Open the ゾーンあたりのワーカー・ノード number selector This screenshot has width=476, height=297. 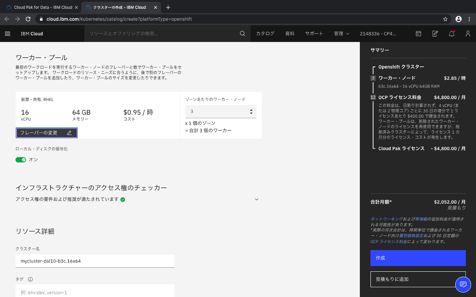tap(220, 112)
